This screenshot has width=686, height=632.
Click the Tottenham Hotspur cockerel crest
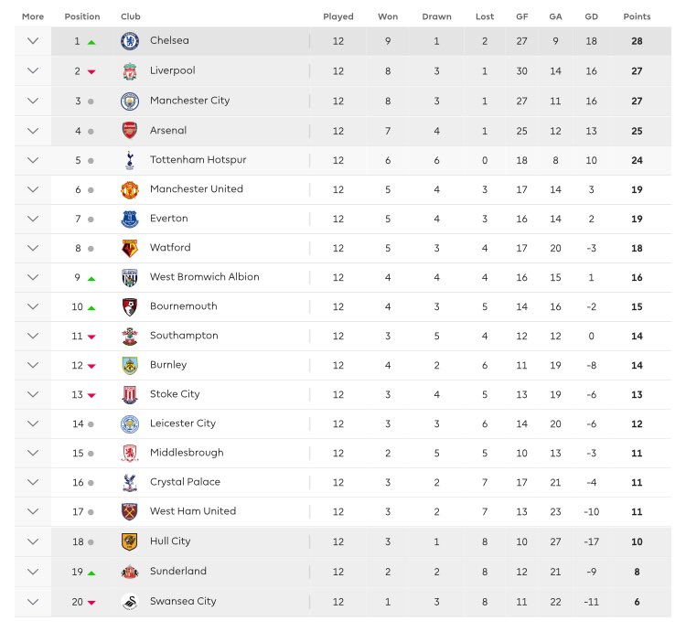pyautogui.click(x=130, y=160)
